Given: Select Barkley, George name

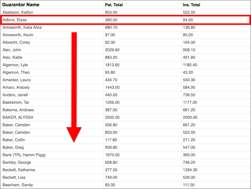Looking at the screenshot, I should point(17,162).
